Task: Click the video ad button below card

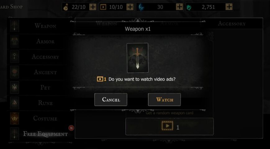Action: point(169,127)
